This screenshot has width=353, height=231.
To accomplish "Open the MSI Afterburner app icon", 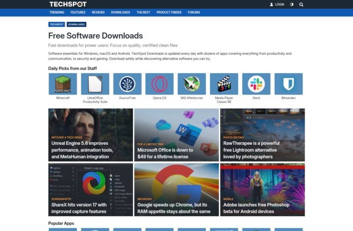I will pos(192,84).
